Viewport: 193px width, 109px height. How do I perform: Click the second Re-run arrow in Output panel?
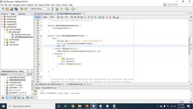coord(36,94)
